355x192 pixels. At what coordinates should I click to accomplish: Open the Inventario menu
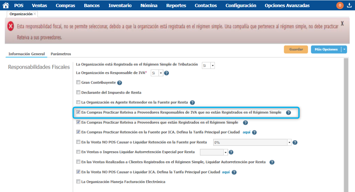[120, 6]
